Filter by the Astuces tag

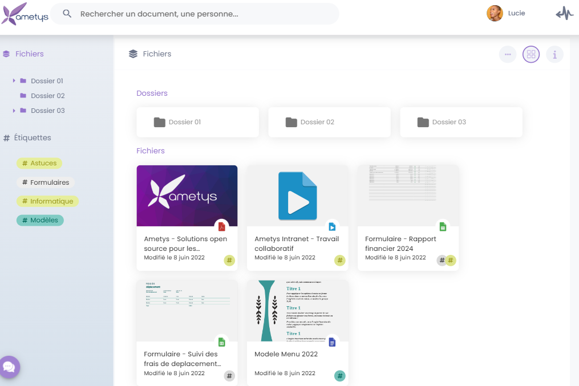click(x=39, y=163)
